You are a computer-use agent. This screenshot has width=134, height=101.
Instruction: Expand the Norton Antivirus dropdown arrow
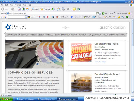pyautogui.click(x=132, y=13)
